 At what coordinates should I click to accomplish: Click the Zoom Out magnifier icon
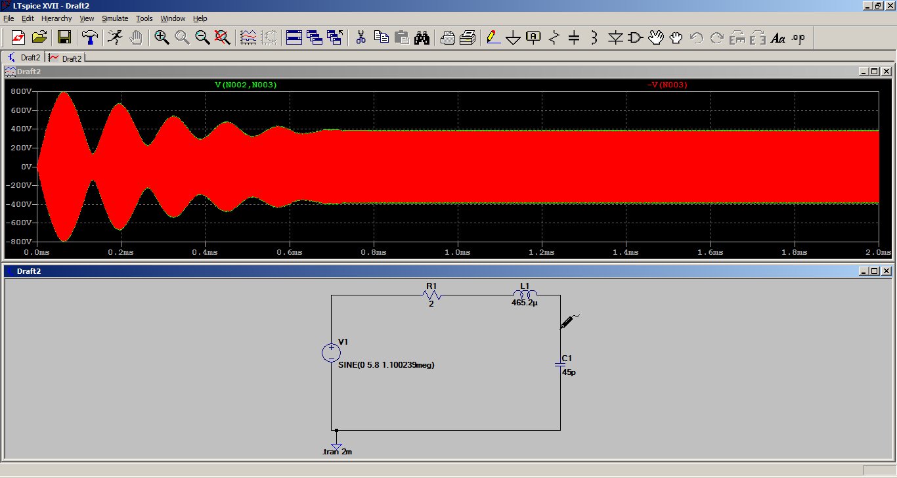point(202,37)
